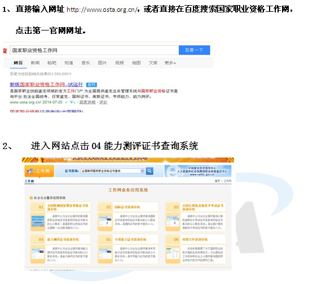Click the blue magnifier search icon

coord(149,171)
